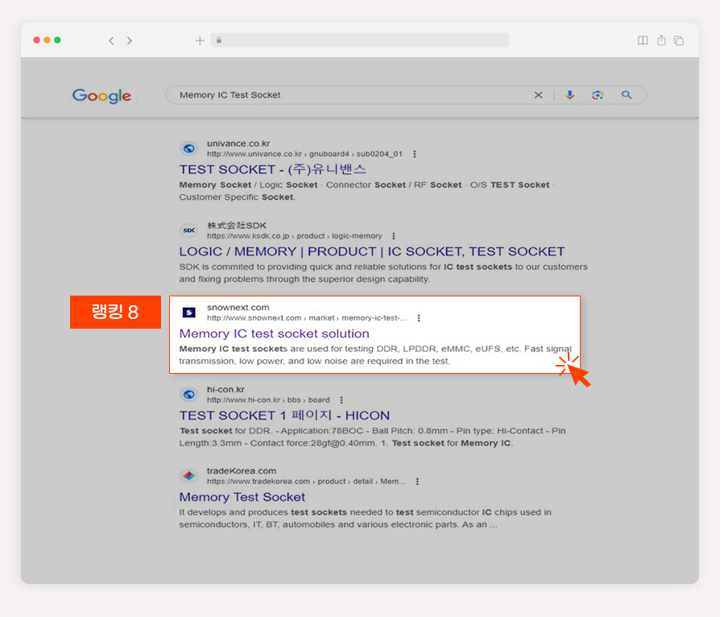
Task: Click the snownext.com site favicon
Action: pos(189,313)
